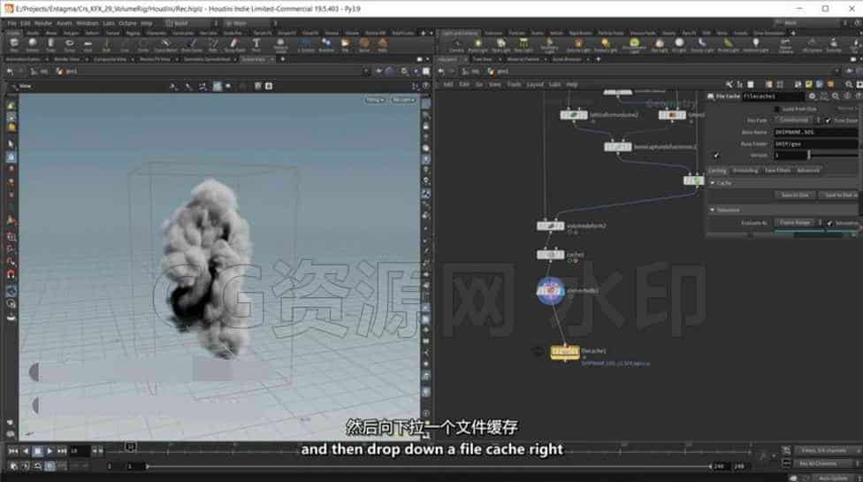Select the Camera shelf tool

pos(456,44)
